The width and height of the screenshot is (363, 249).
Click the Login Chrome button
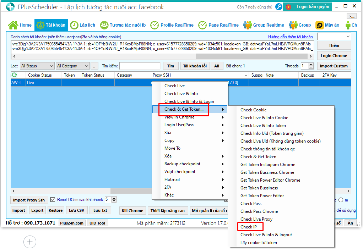334,55
